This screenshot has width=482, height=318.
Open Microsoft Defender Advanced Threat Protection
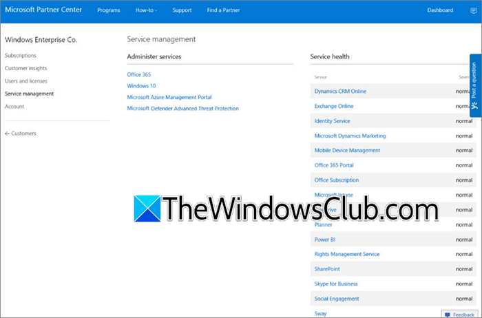coord(183,109)
